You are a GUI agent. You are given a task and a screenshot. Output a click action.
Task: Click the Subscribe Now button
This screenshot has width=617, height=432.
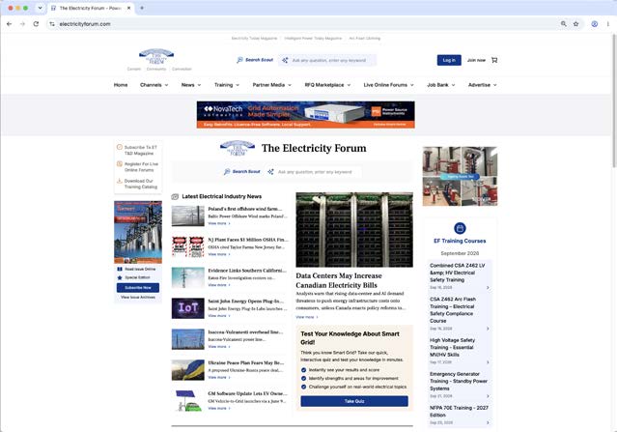coord(138,288)
